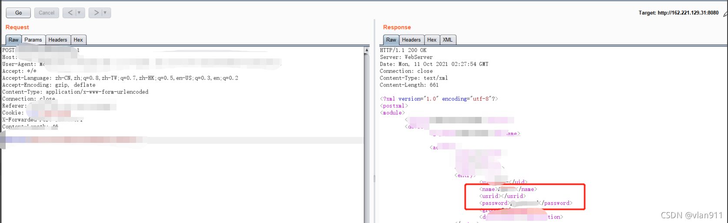Image resolution: width=728 pixels, height=223 pixels.
Task: Open the Headers tab in Response pane
Action: (411, 40)
